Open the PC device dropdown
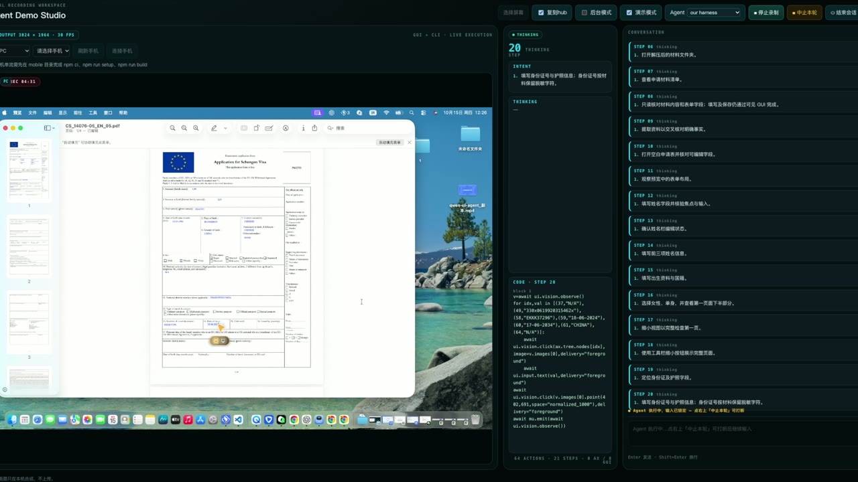Image resolution: width=858 pixels, height=482 pixels. tap(15, 51)
